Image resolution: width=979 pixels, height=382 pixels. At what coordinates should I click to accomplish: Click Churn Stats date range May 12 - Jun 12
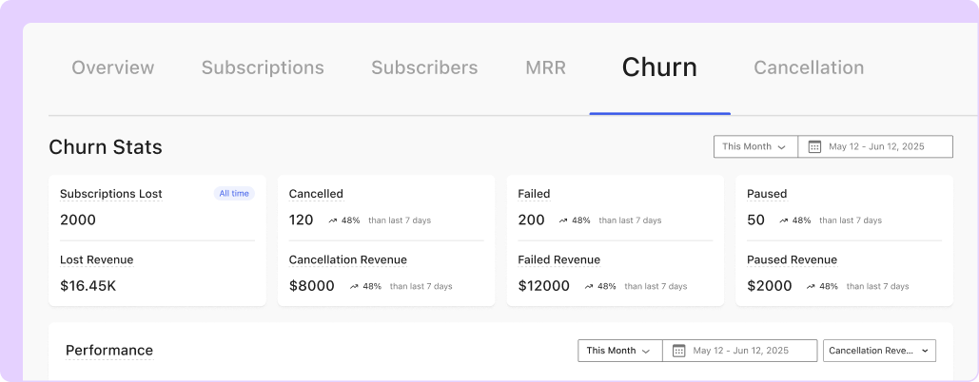coord(876,147)
